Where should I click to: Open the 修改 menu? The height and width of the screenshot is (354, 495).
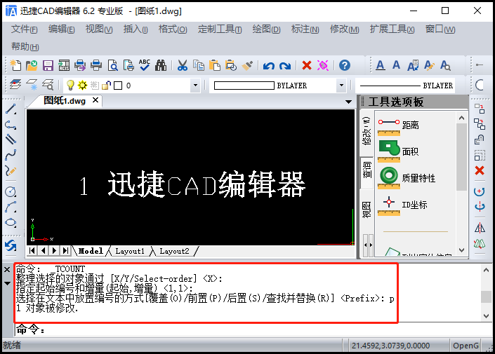coord(344,29)
